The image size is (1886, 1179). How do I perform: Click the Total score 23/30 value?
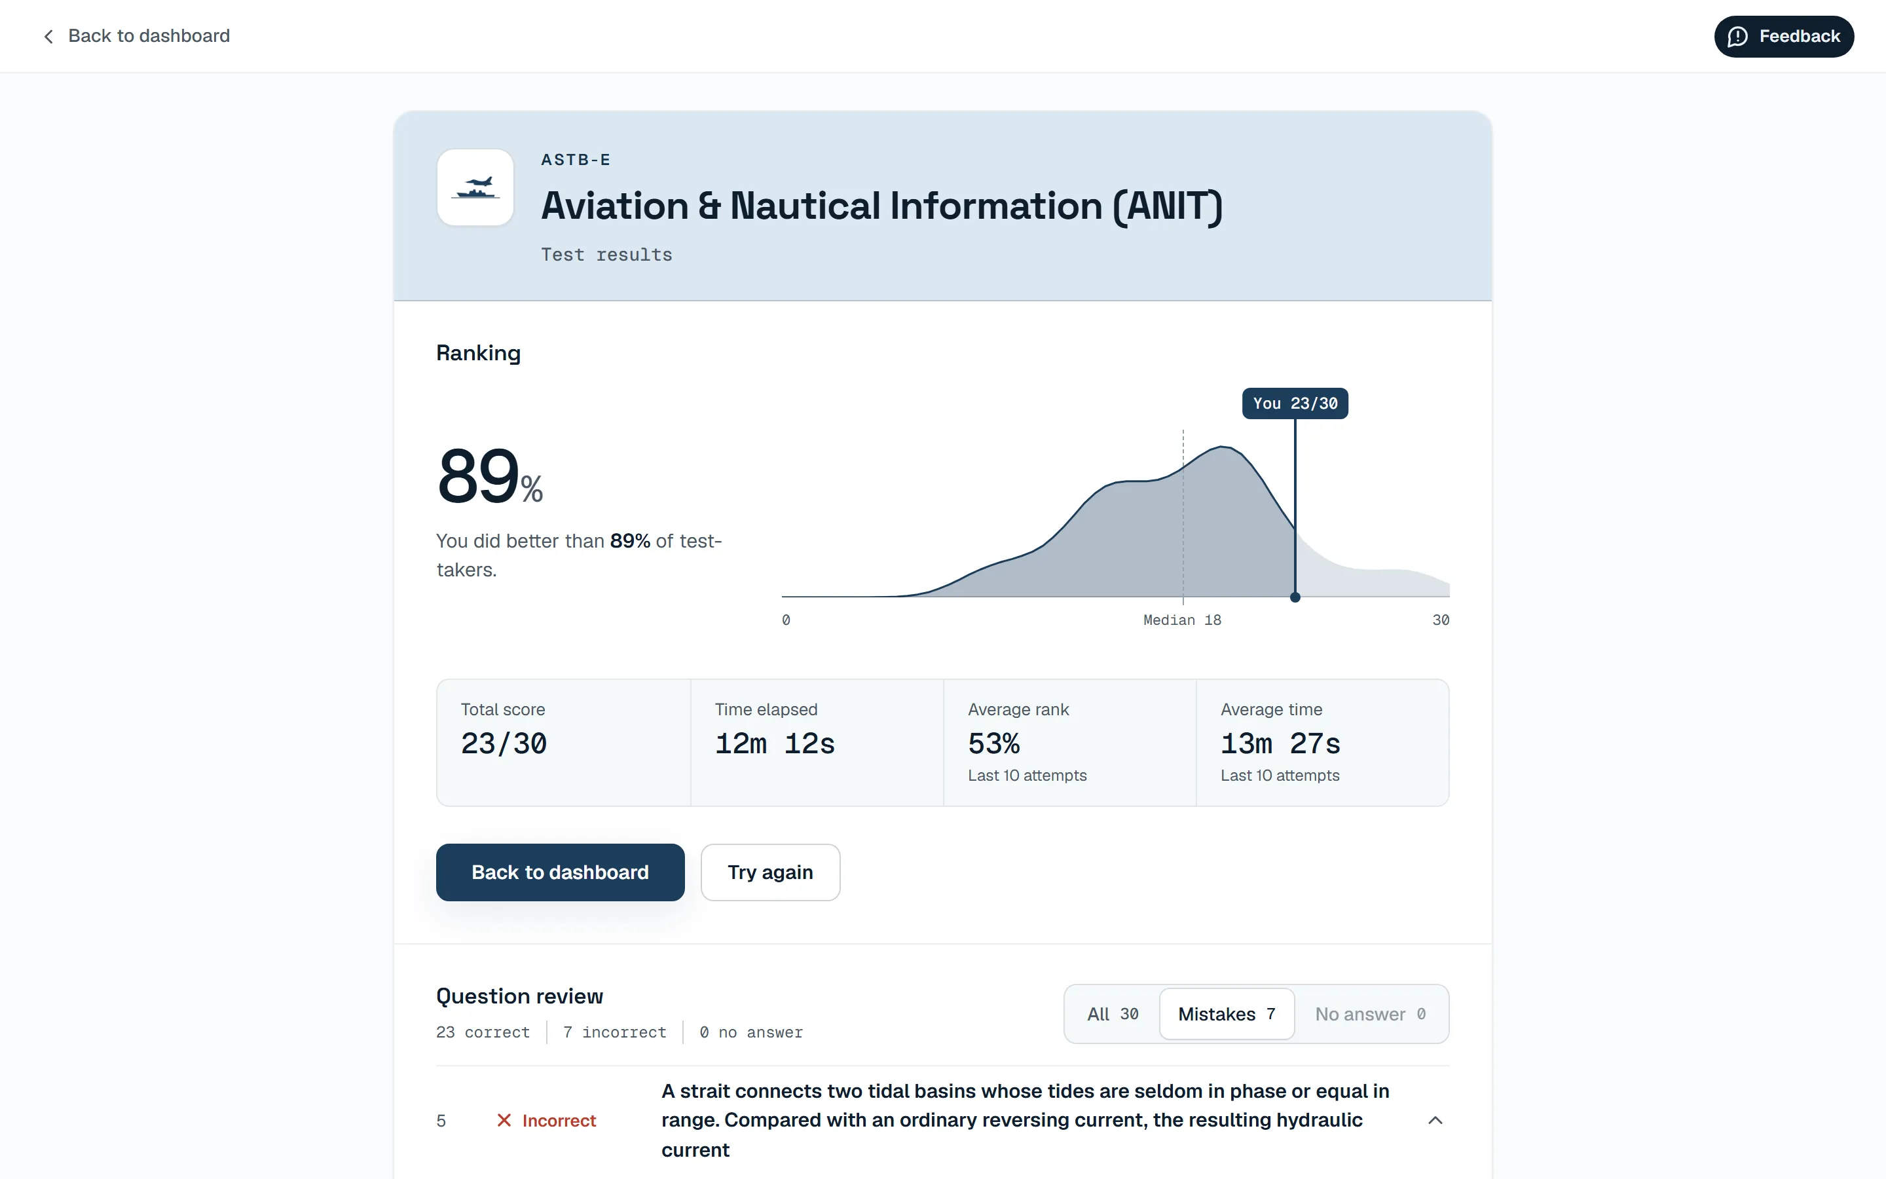point(504,743)
